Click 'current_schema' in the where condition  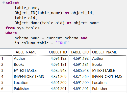tap(62, 38)
